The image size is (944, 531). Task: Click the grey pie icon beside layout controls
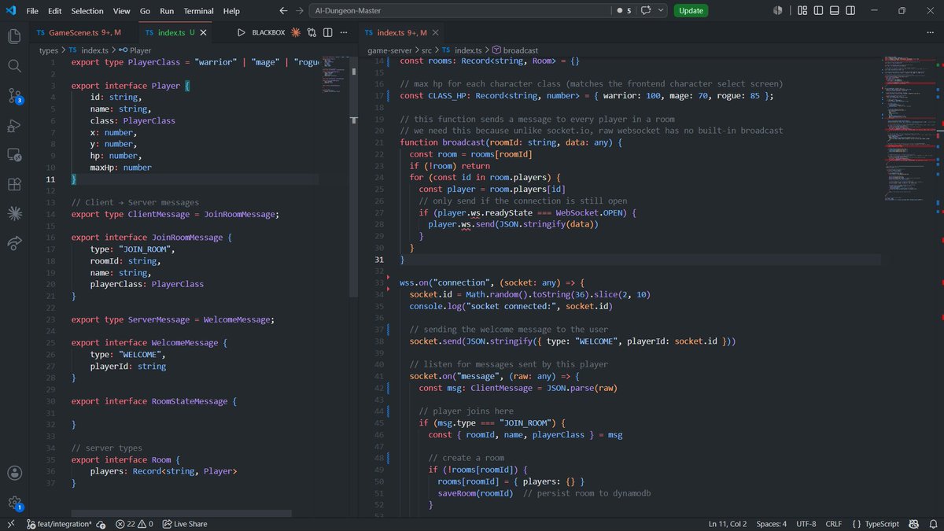click(777, 11)
